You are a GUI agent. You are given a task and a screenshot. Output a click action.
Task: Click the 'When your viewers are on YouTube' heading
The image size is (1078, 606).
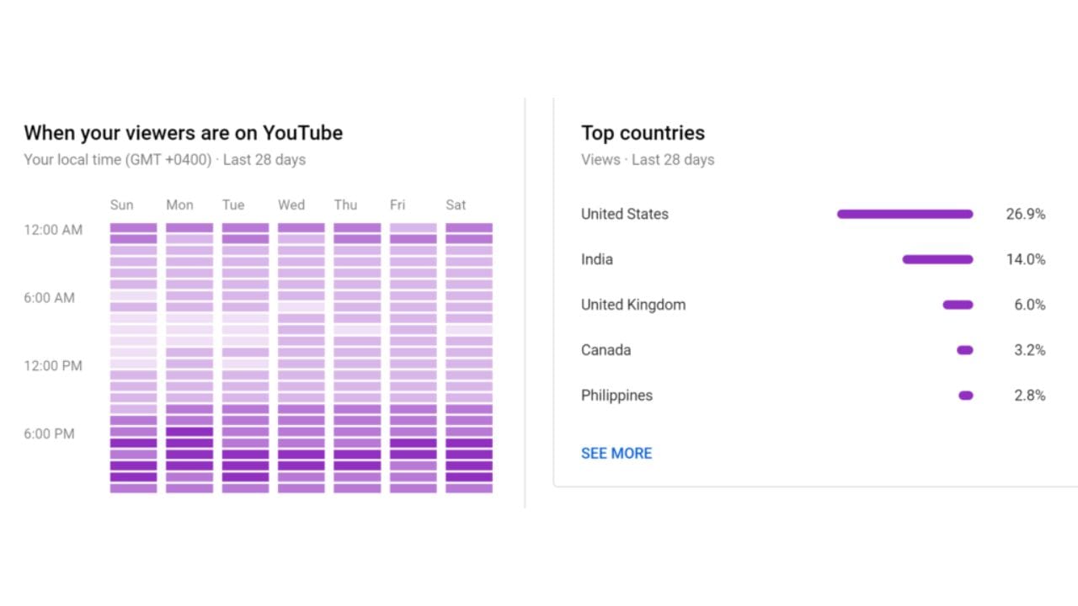[x=183, y=133]
